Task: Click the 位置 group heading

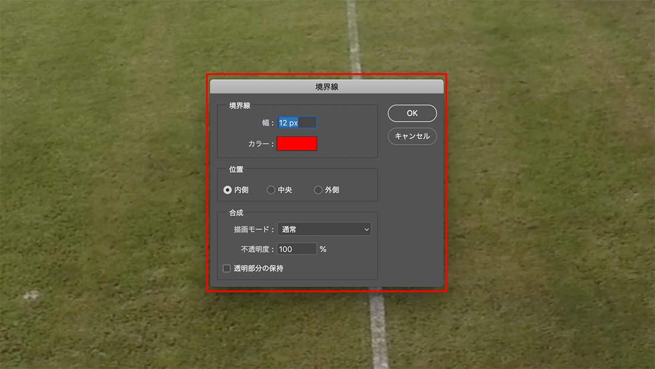Action: tap(236, 170)
